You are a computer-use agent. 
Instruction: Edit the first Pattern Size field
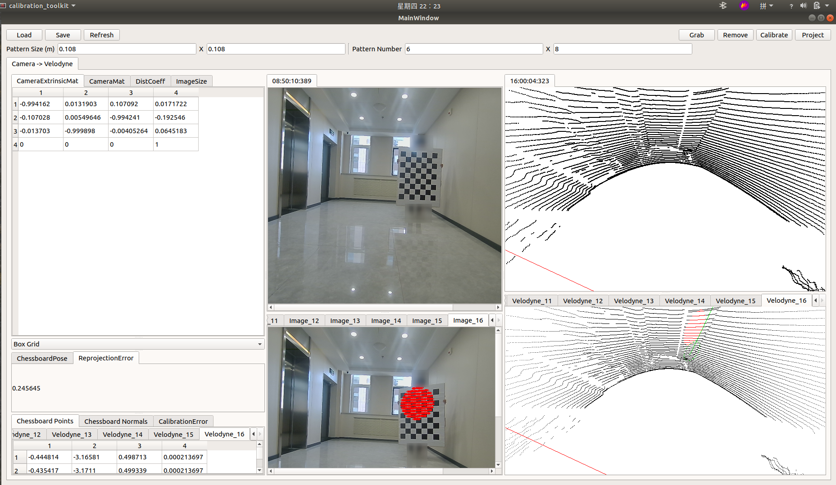click(x=127, y=49)
